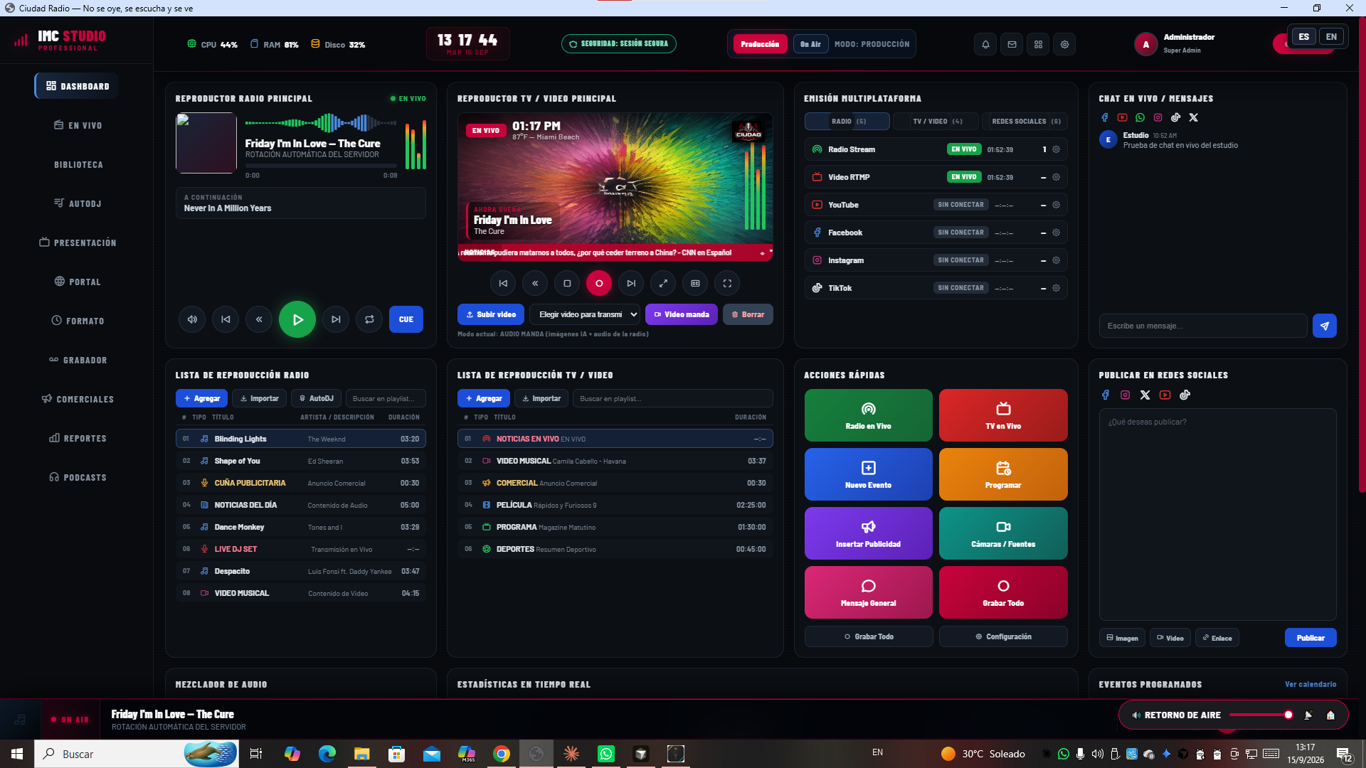
Task: Click the notifications bell icon
Action: [x=985, y=44]
